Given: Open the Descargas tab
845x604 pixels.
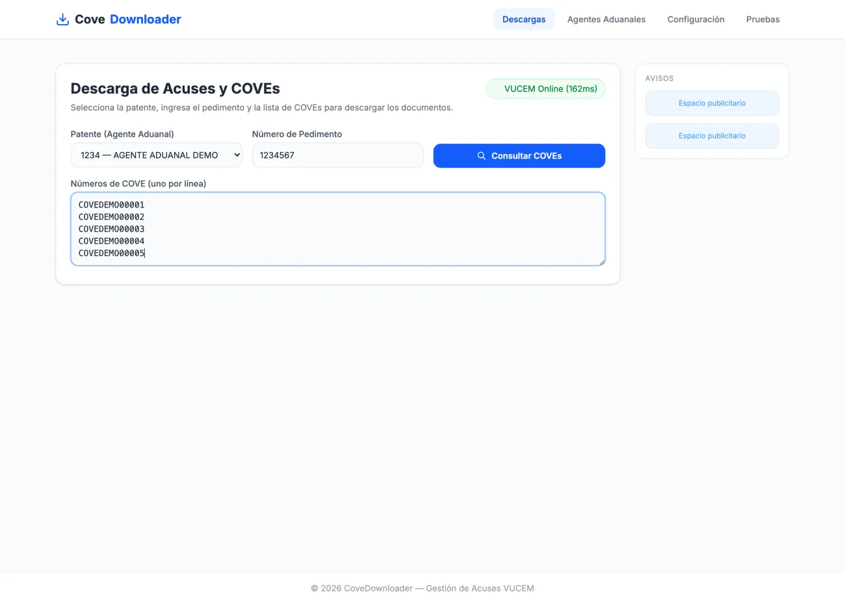Looking at the screenshot, I should (x=524, y=20).
